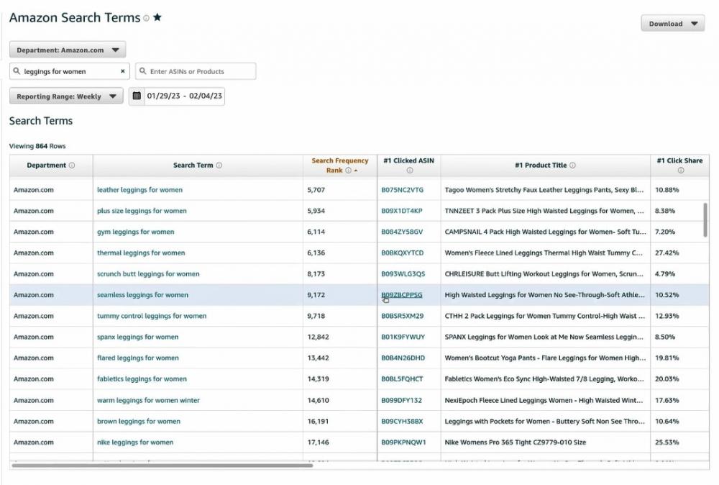Click info icon beside Search Frequency Rank header
This screenshot has height=485, width=719.
tap(348, 171)
